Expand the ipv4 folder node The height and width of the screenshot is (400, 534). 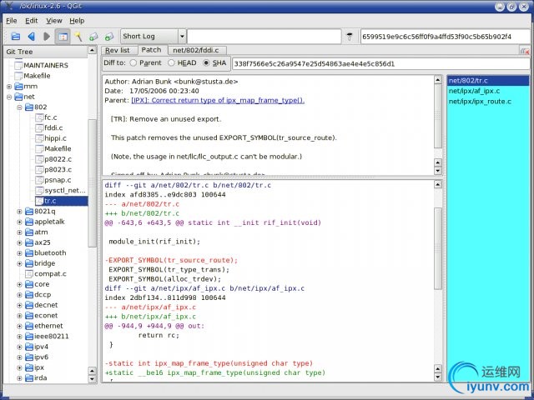(x=19, y=347)
